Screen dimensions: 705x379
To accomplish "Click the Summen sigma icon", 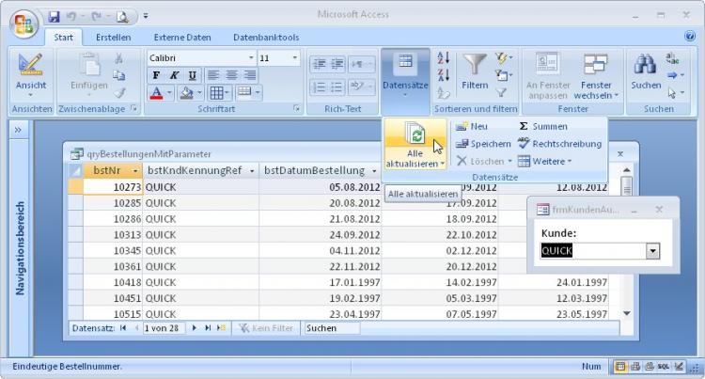I will click(524, 126).
